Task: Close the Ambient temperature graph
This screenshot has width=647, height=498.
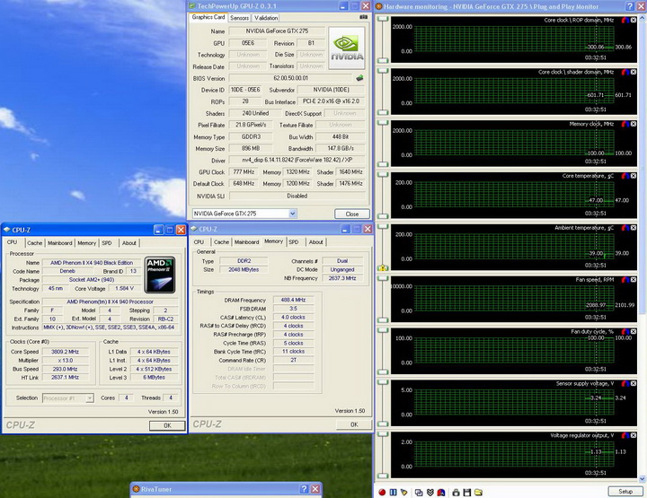Action: click(634, 228)
